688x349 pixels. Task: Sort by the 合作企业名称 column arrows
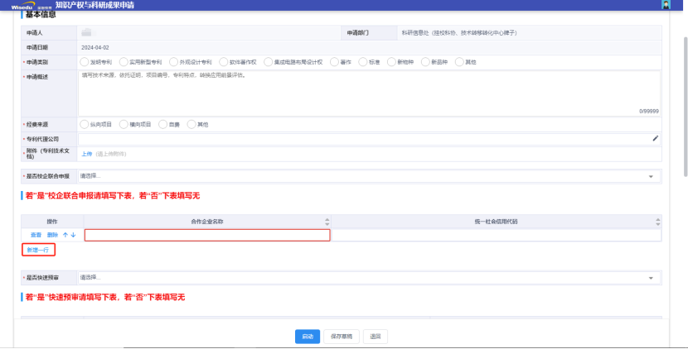click(x=327, y=222)
